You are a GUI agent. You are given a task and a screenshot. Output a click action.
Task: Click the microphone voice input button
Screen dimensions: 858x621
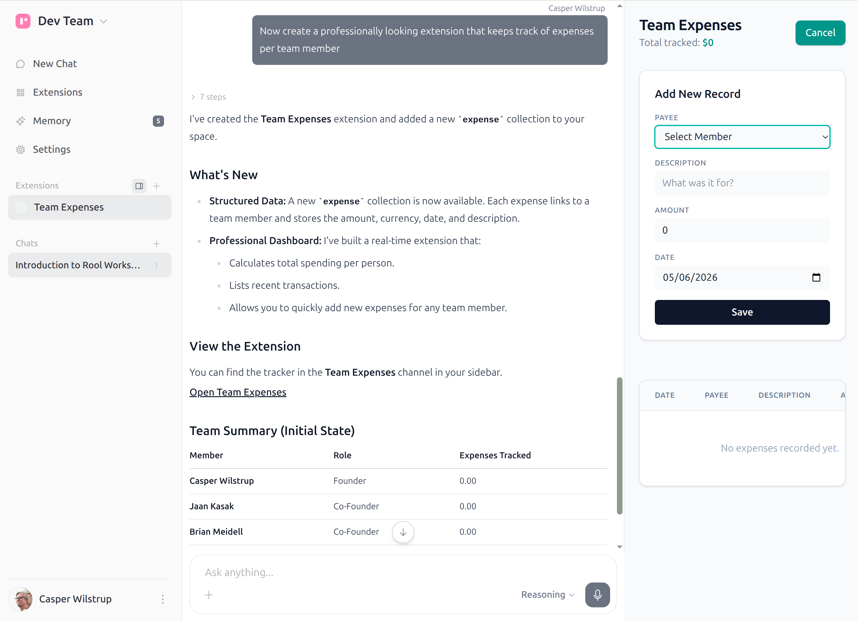pos(597,595)
